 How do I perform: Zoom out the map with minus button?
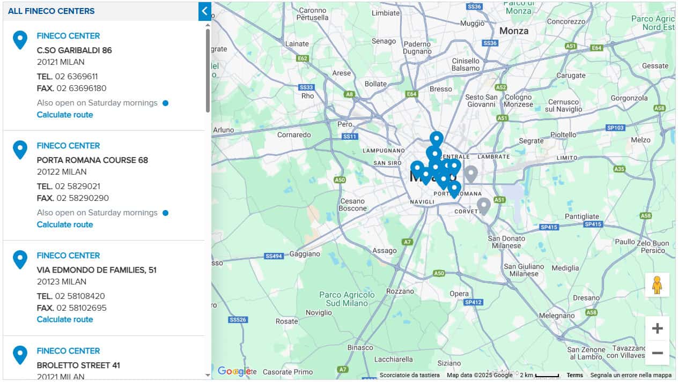657,353
